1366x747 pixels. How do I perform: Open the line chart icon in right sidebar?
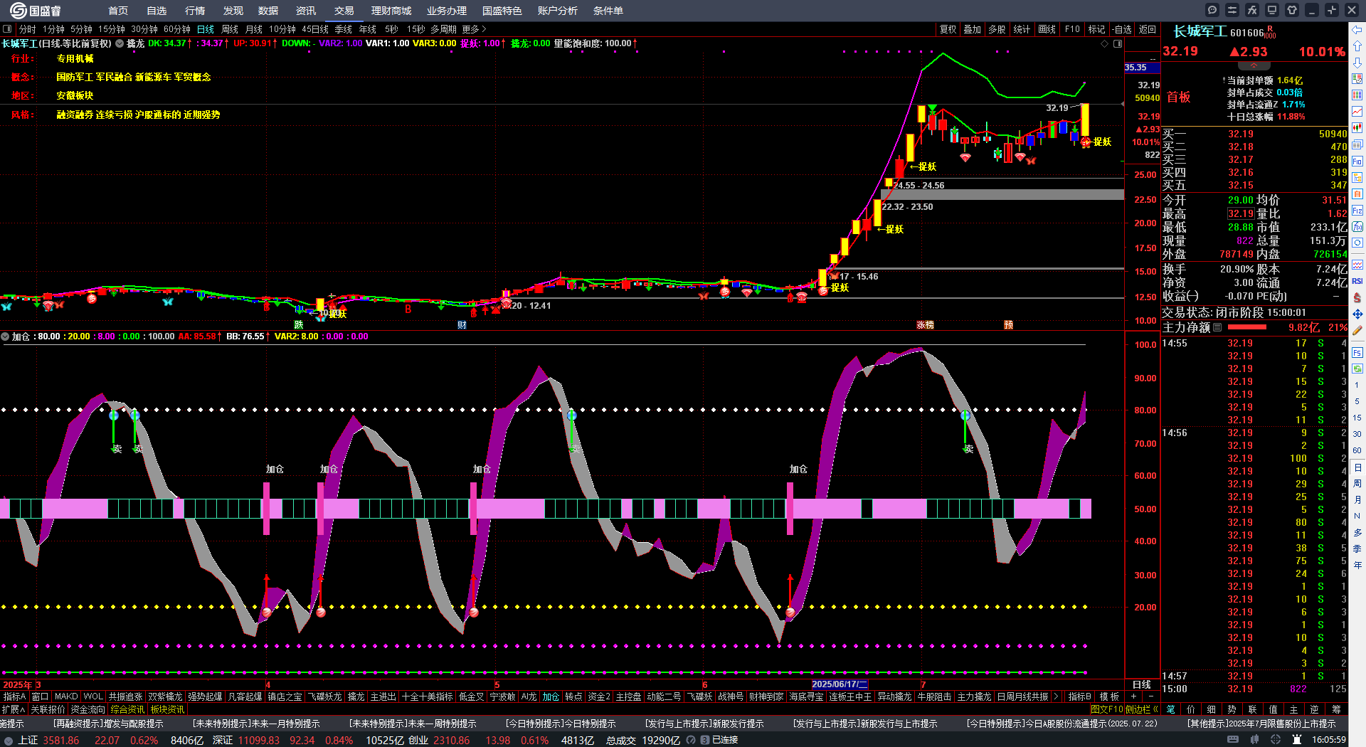pyautogui.click(x=1357, y=112)
